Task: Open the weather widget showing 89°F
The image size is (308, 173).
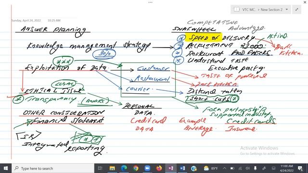Action: coord(211,168)
